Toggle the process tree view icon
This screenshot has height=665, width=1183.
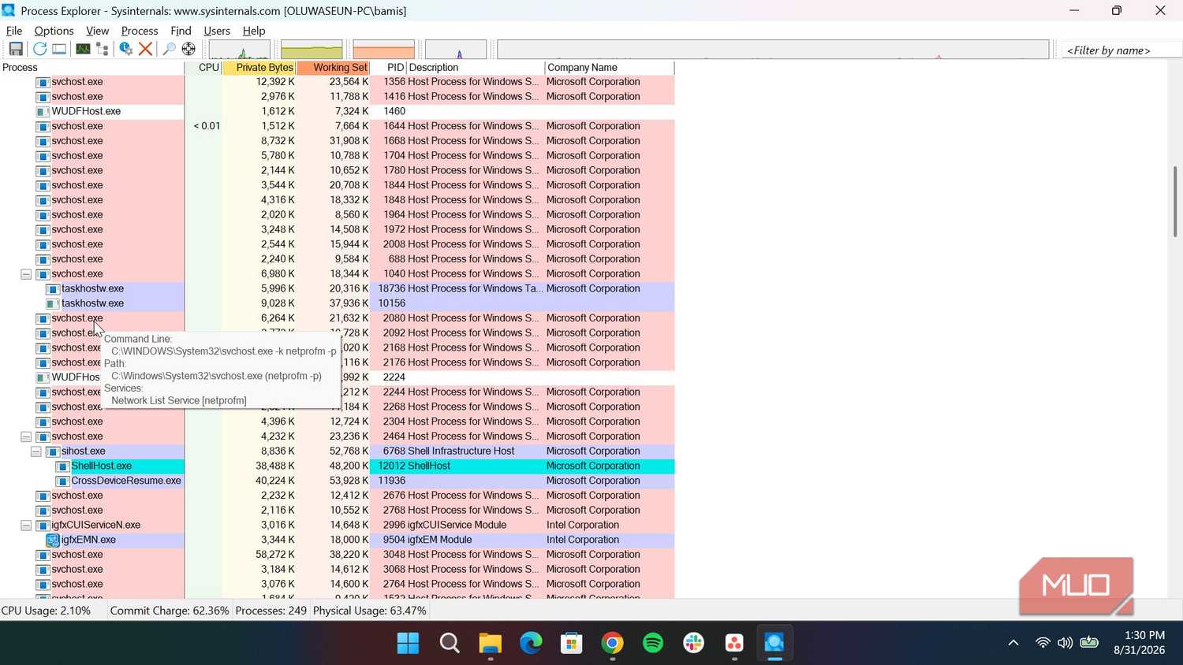tap(103, 49)
